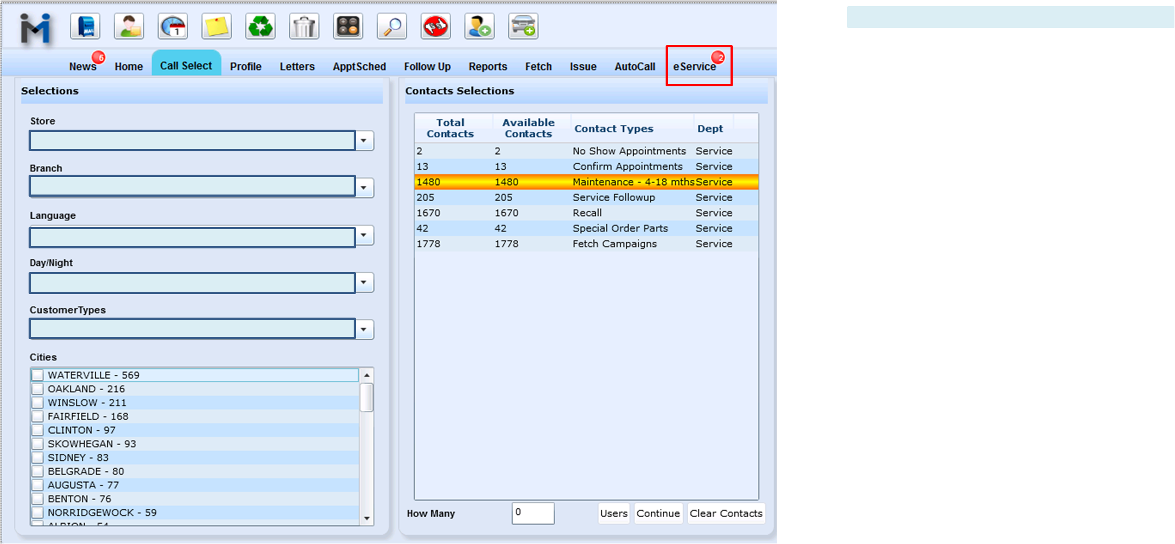
Task: Open the clock calendar schedule icon
Action: click(173, 26)
